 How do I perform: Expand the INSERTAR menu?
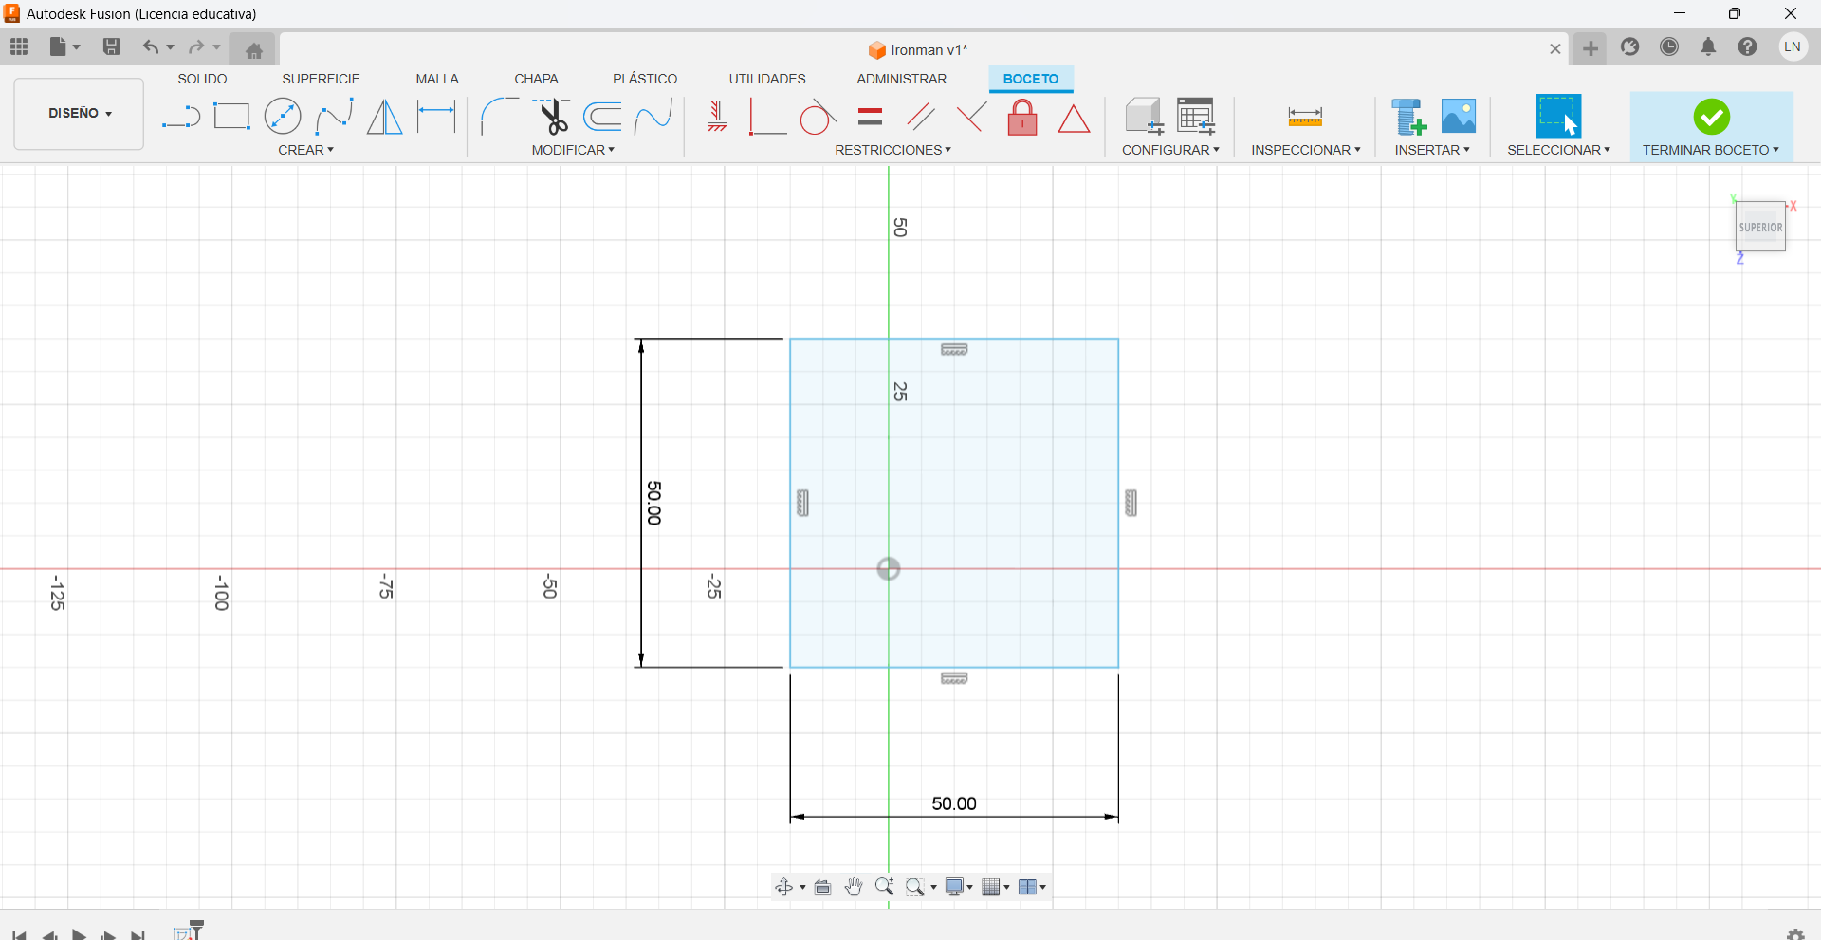[1432, 150]
